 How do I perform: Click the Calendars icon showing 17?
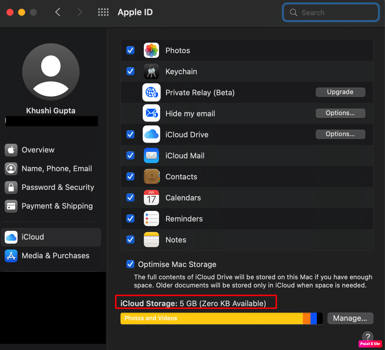click(x=151, y=197)
